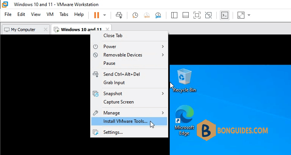Screen dimensions: 291x155
Task: Open the Tabs menu
Action: coord(64,14)
